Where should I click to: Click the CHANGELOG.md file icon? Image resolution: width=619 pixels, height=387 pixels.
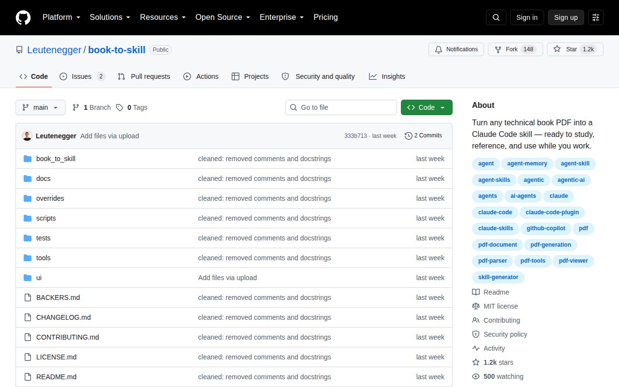click(28, 317)
